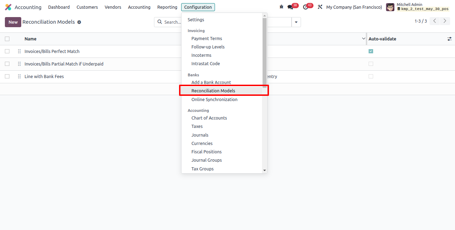455x230 pixels.
Task: Select Payment Terms menu entry
Action: (x=207, y=39)
